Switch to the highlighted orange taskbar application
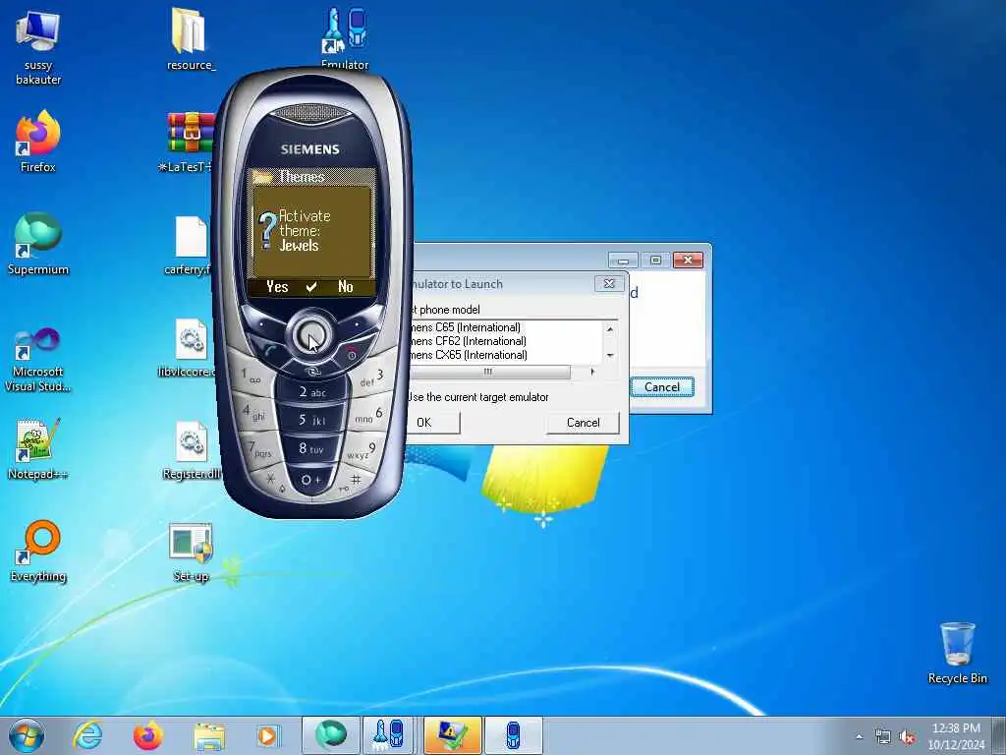 coord(452,735)
